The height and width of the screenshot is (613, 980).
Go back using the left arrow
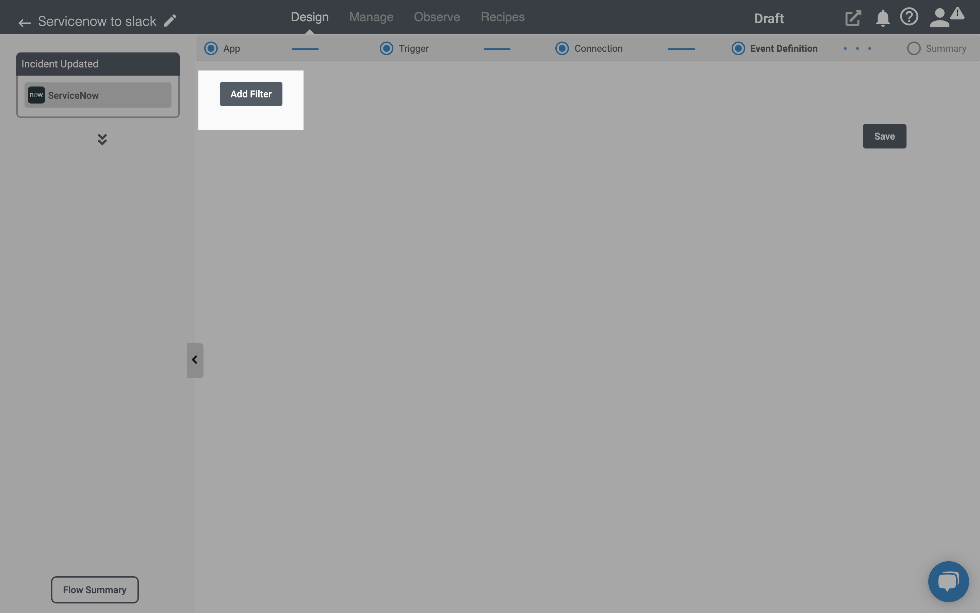24,23
